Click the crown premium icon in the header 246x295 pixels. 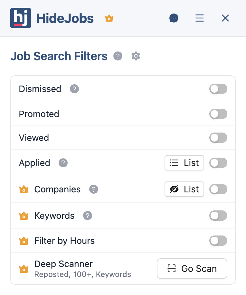click(109, 18)
